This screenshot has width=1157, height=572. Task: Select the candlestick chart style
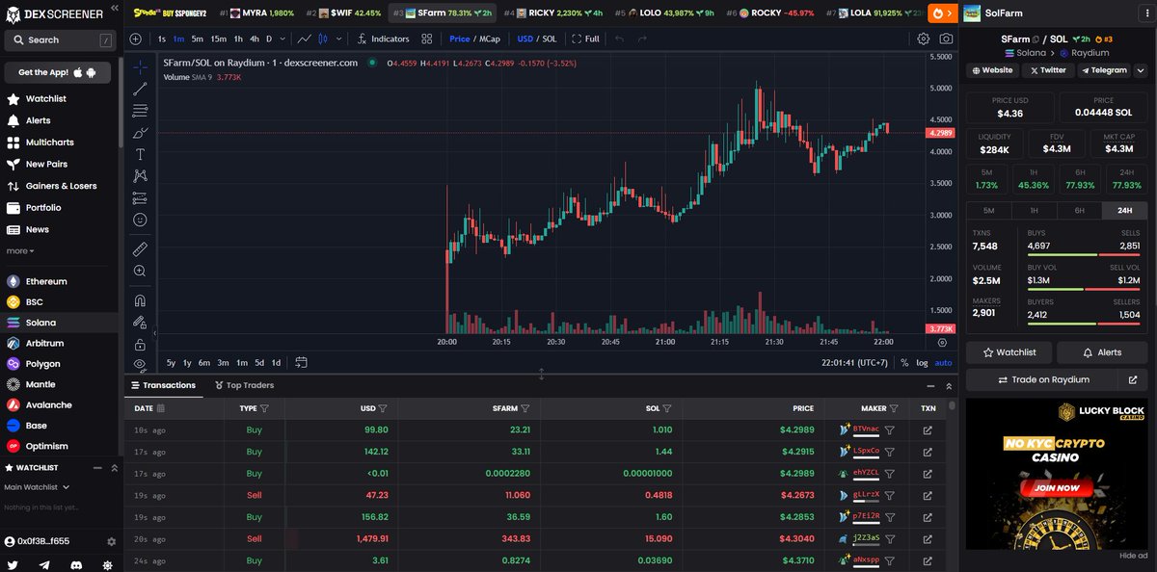click(324, 39)
